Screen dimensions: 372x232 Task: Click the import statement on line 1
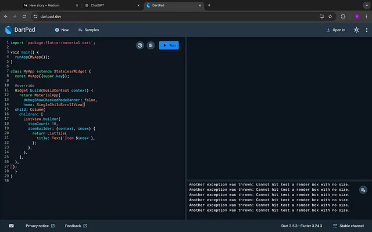53,42
